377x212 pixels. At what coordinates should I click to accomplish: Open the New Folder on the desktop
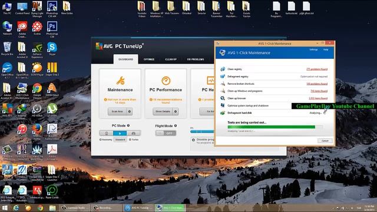(x=67, y=8)
